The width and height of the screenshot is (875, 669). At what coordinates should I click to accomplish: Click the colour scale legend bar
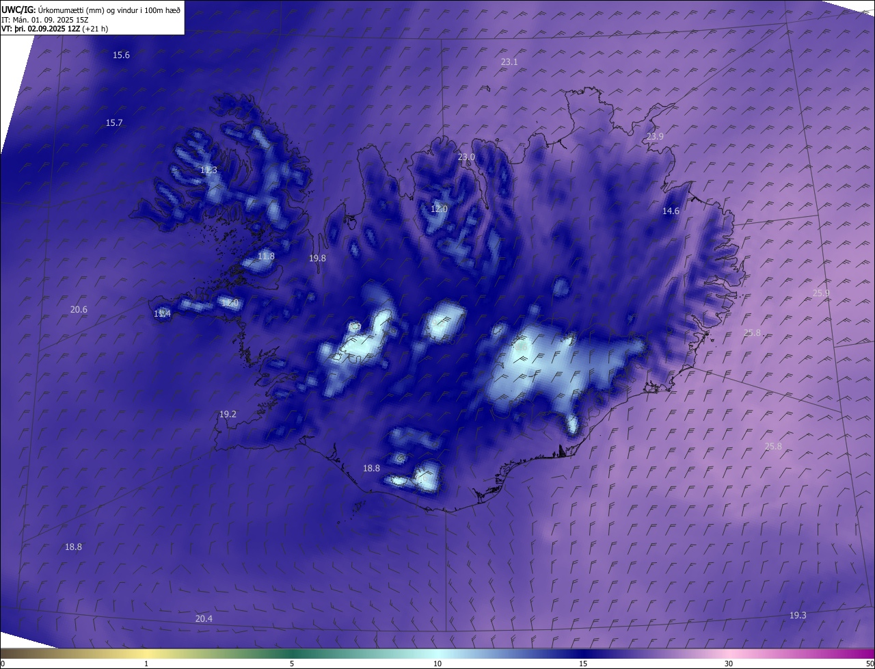[437, 653]
